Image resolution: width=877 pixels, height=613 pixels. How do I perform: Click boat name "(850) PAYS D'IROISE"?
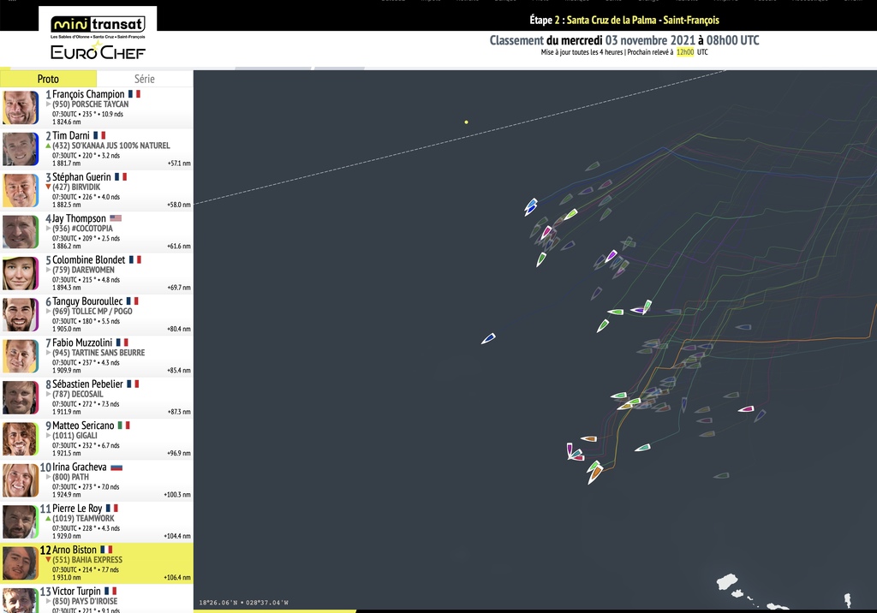click(85, 601)
